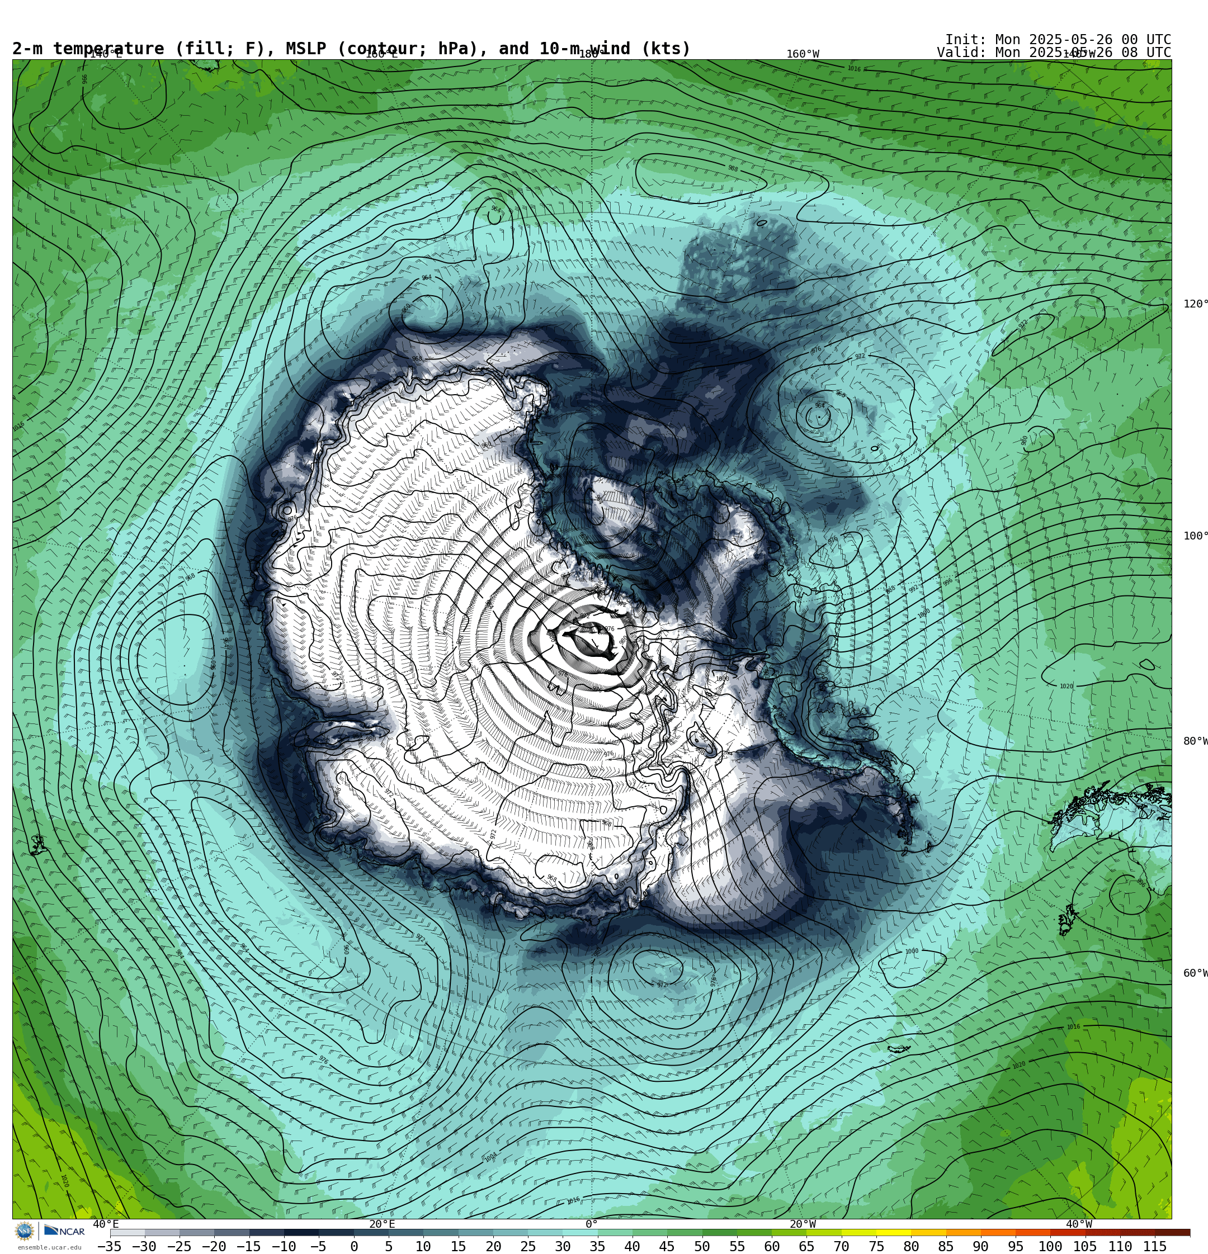
Task: Pick the lightest gray swatch after −35
Action: [128, 1233]
